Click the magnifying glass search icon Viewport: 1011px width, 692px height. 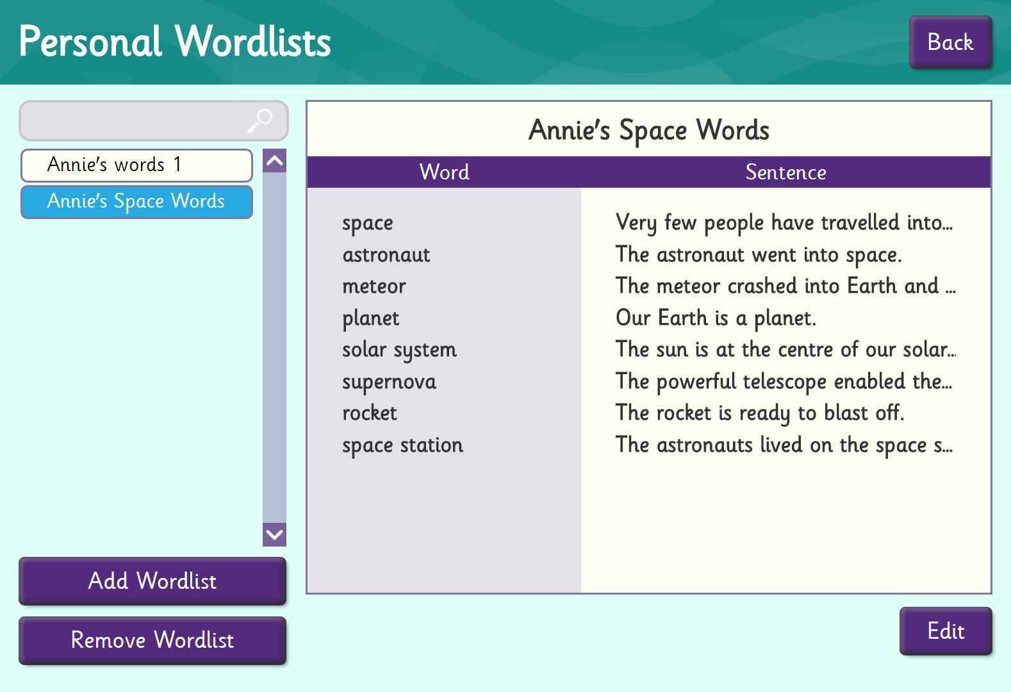point(261,120)
